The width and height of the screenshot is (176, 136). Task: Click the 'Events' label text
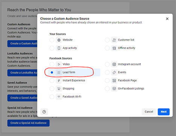click(x=122, y=72)
